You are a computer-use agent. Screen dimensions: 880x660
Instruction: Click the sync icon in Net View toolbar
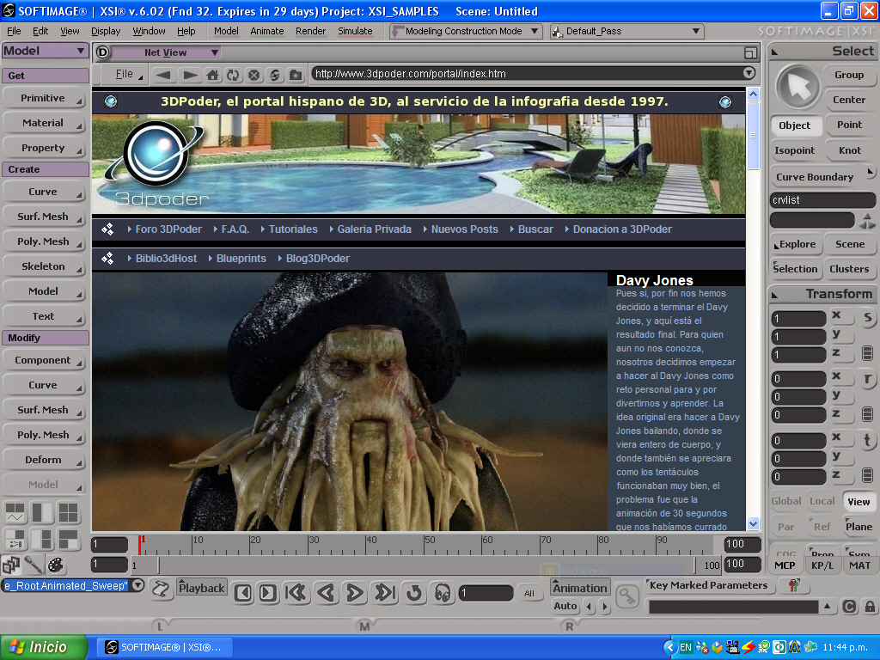(x=275, y=75)
